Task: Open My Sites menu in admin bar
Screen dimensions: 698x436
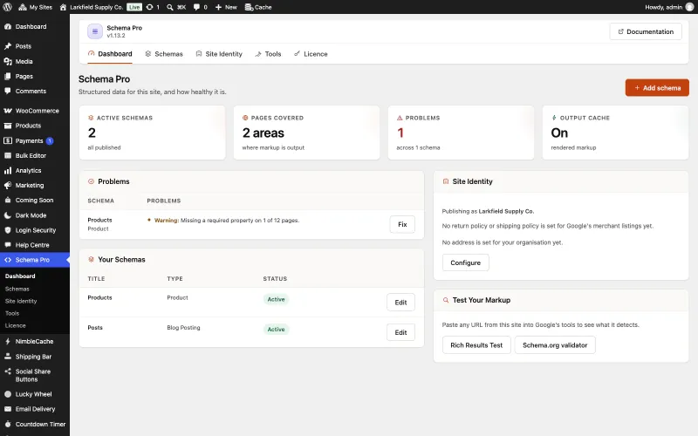Action: click(35, 7)
